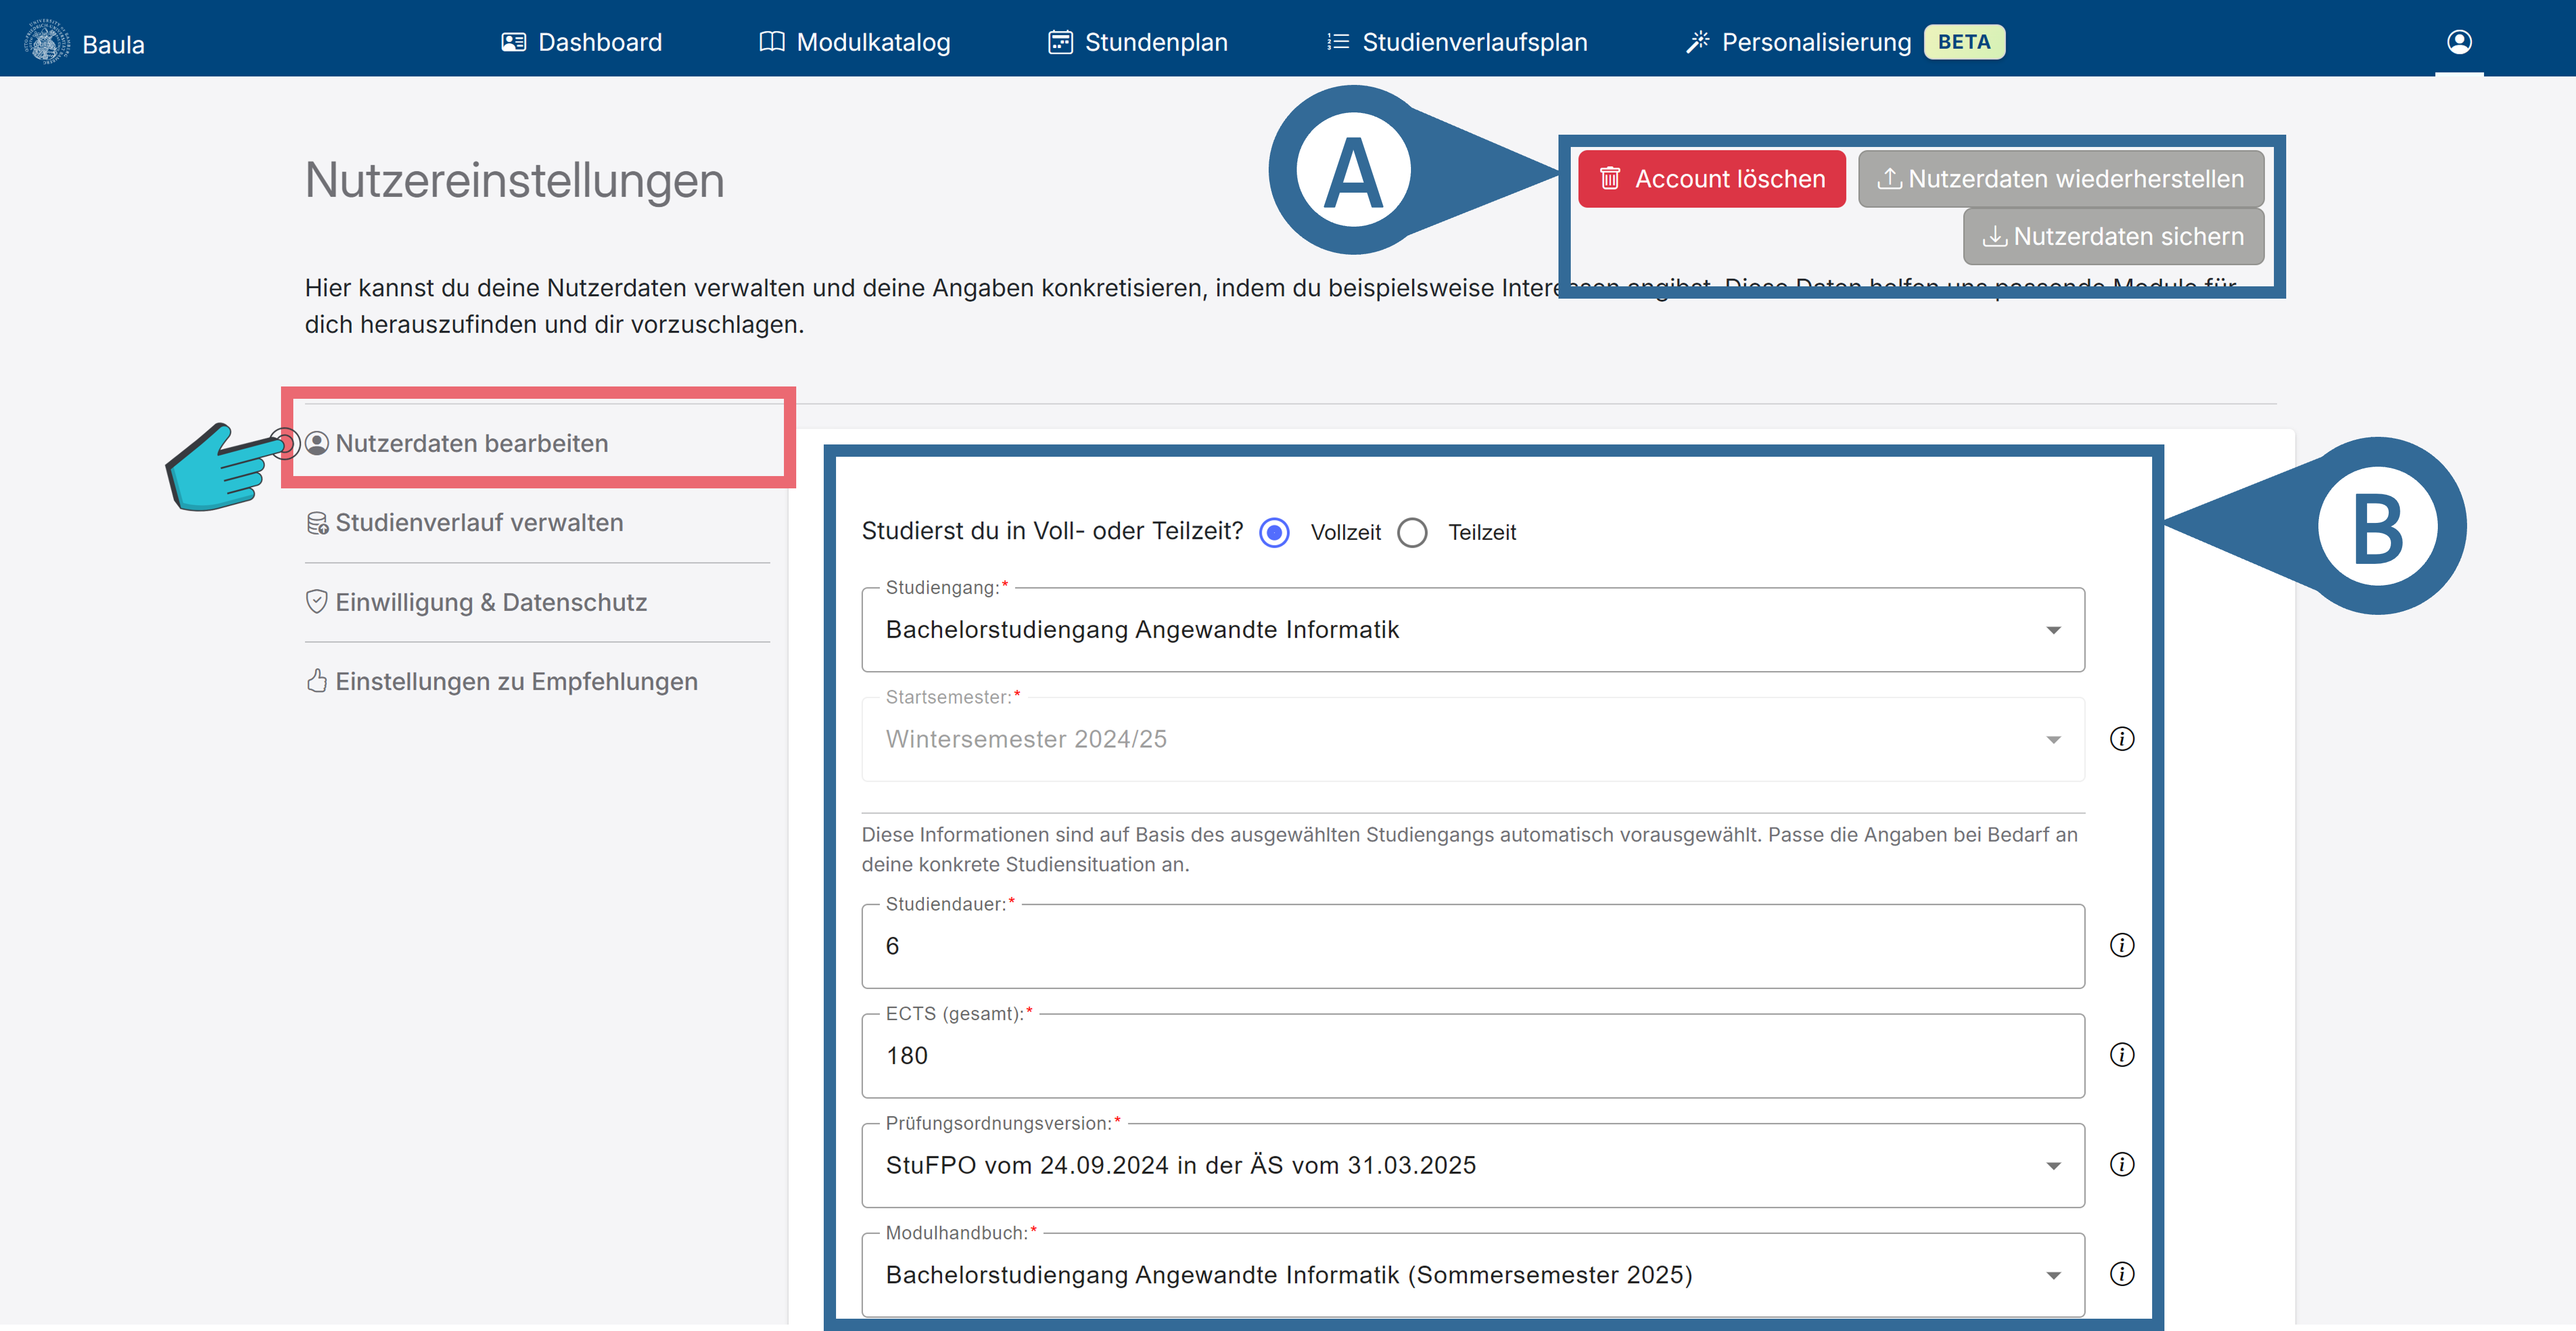
Task: Expand the Modulhandbuch dropdown
Action: point(1472,1275)
